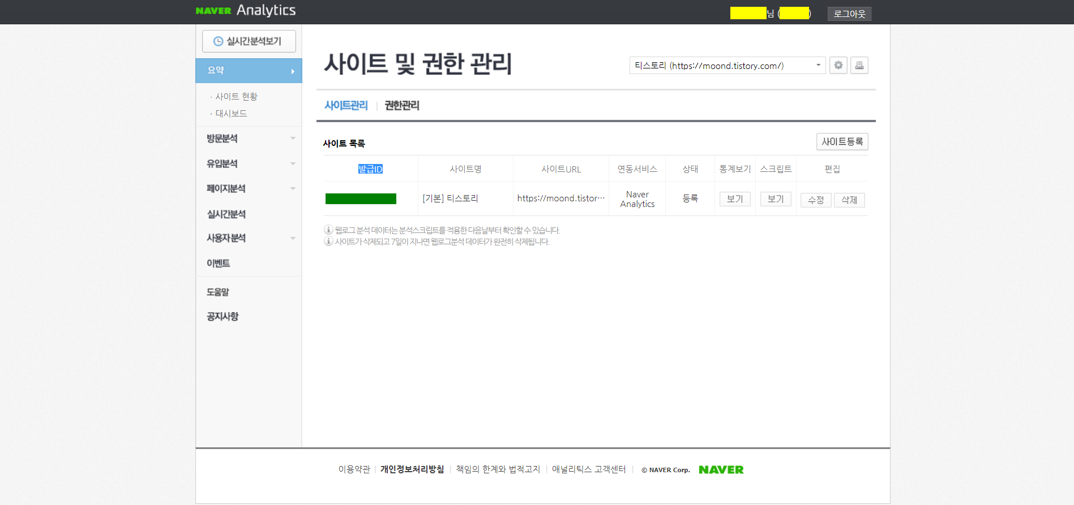This screenshot has height=505, width=1074.
Task: Open 개인정보처리방침 footer link
Action: tap(412, 469)
